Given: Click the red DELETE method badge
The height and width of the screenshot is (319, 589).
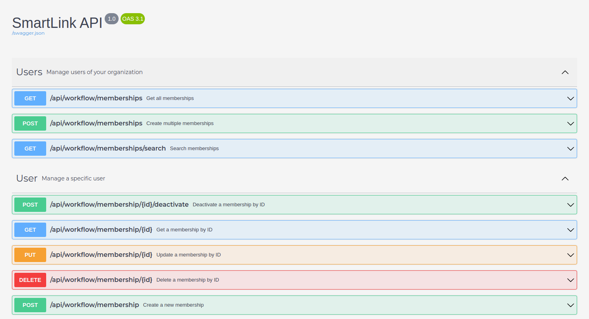Looking at the screenshot, I should click(x=30, y=280).
